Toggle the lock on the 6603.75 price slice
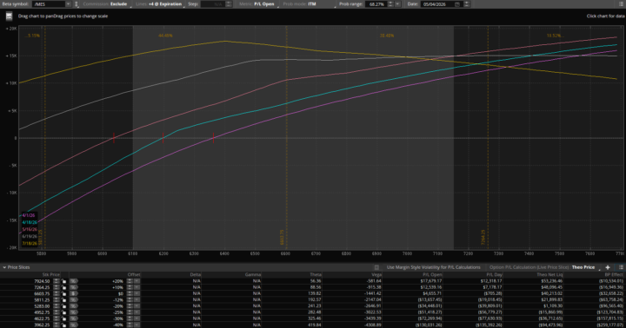 pos(63,293)
